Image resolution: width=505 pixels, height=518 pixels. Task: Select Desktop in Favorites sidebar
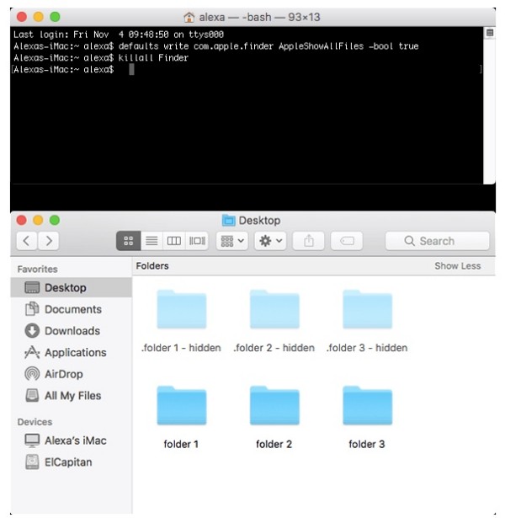[x=72, y=287]
